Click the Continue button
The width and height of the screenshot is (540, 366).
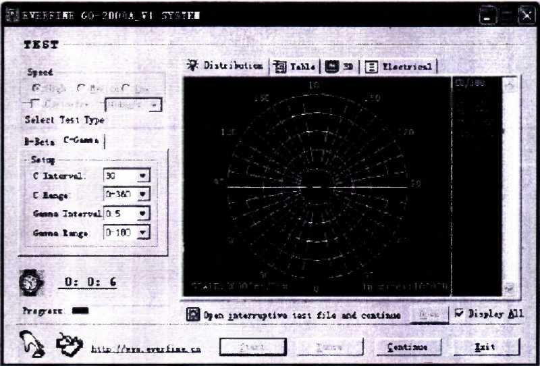point(408,346)
